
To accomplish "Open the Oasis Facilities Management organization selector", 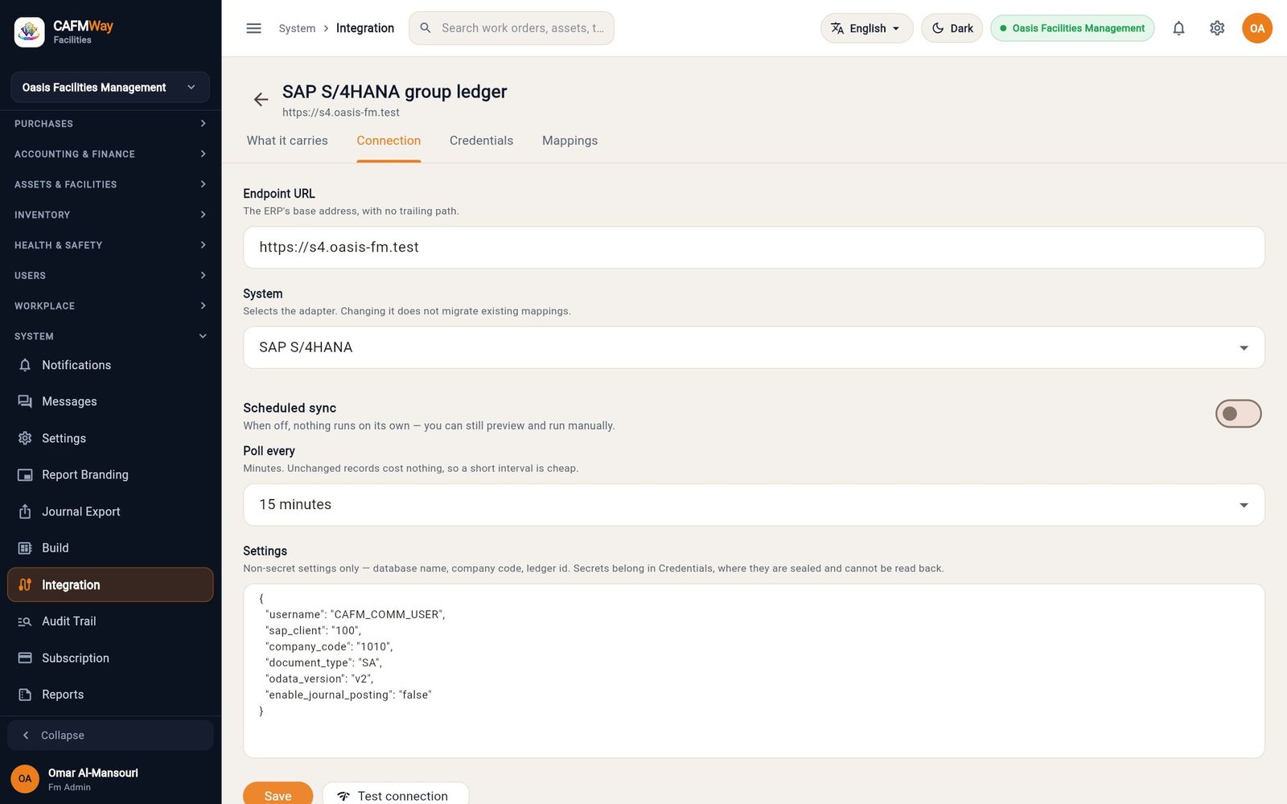I will coord(110,88).
